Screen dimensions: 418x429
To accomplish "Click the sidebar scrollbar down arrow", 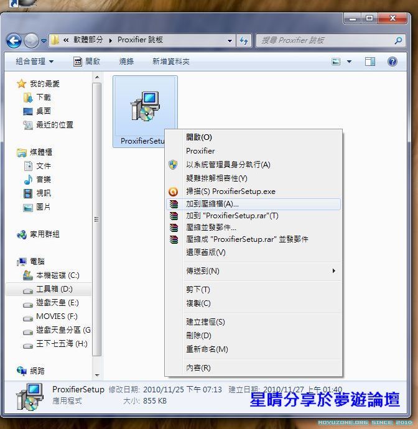I will pos(97,376).
